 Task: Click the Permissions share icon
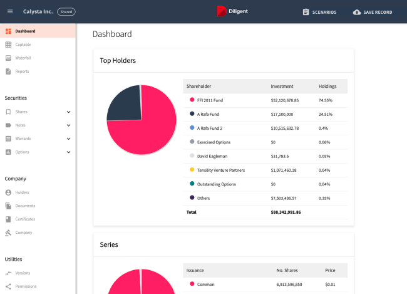point(8,286)
